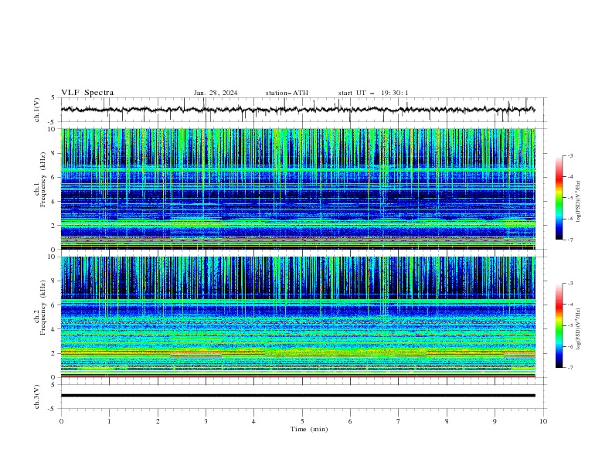The height and width of the screenshot is (473, 612).
Task: Click the "ch.1(V)" waveform axis label
Action: (x=37, y=110)
